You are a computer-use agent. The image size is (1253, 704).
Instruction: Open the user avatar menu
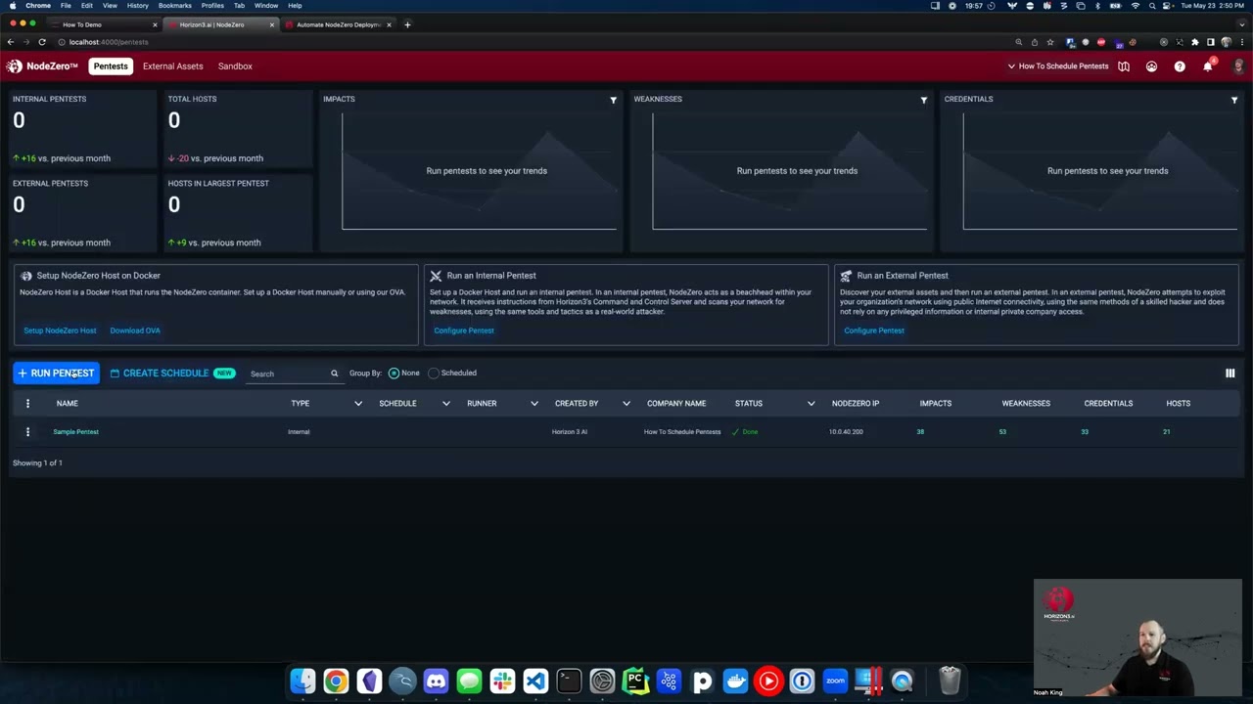(x=1238, y=66)
